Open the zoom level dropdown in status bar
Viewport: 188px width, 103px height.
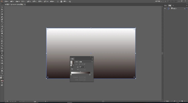click(10, 101)
